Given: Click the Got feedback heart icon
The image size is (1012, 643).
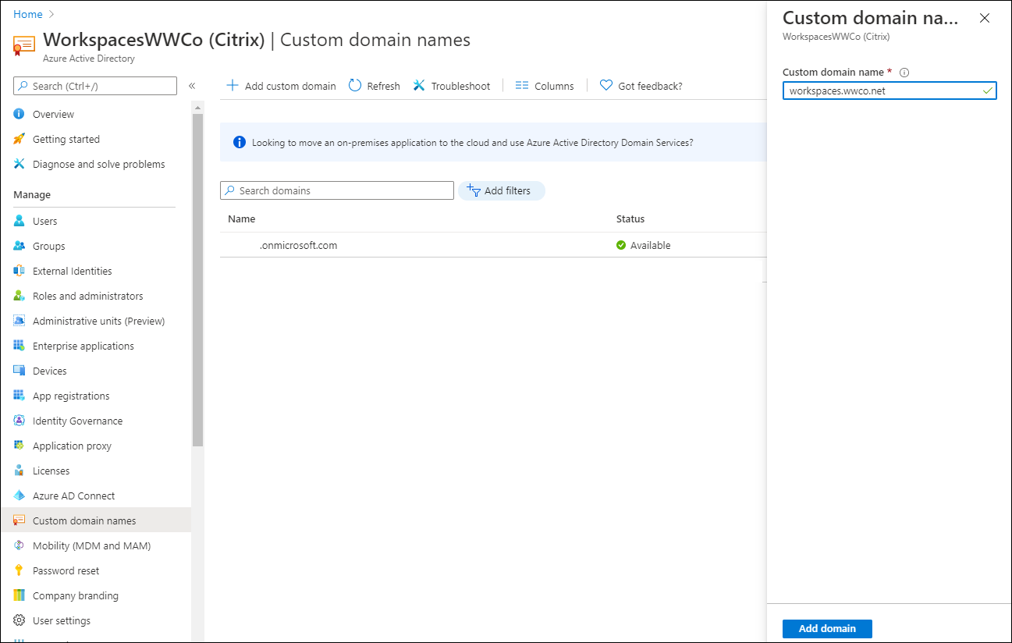Looking at the screenshot, I should pos(605,86).
